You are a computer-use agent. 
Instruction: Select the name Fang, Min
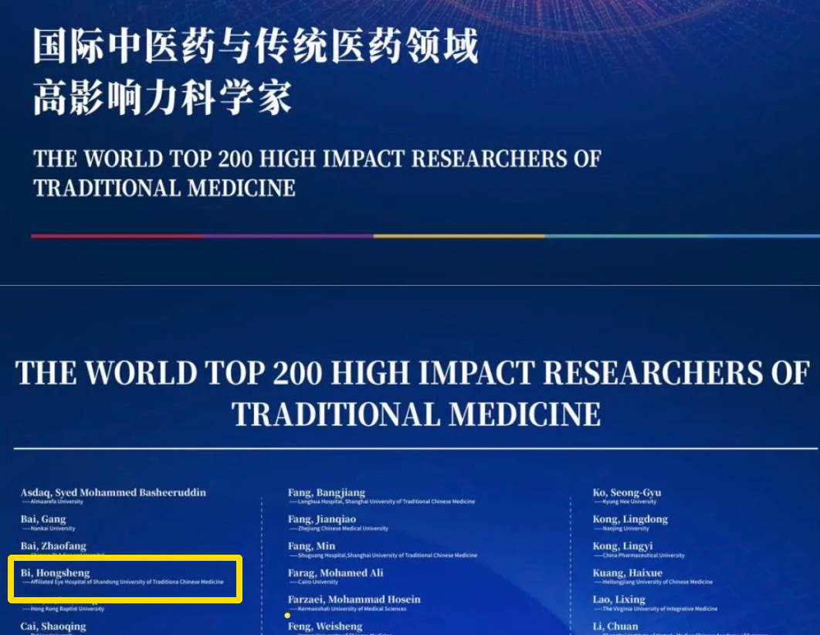(311, 546)
